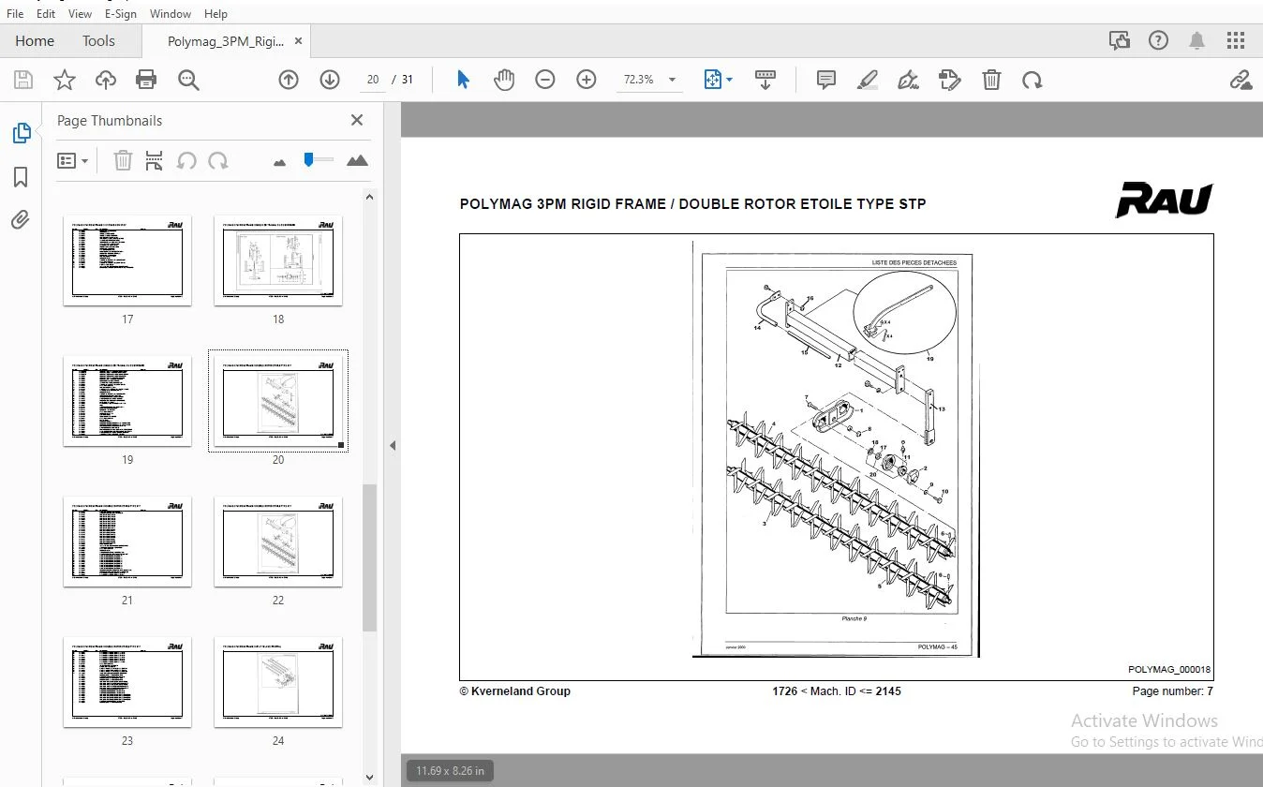This screenshot has width=1263, height=787.
Task: Switch to the Tools tab
Action: (x=98, y=41)
